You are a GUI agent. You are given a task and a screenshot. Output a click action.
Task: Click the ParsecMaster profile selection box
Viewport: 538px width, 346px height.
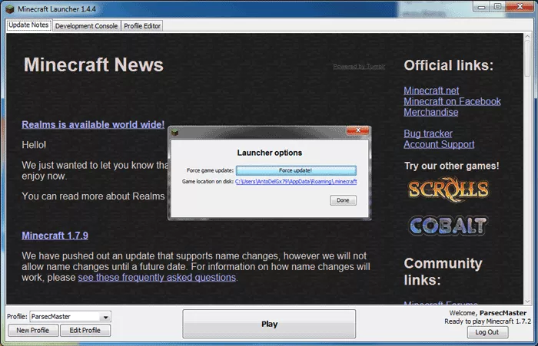(70, 317)
